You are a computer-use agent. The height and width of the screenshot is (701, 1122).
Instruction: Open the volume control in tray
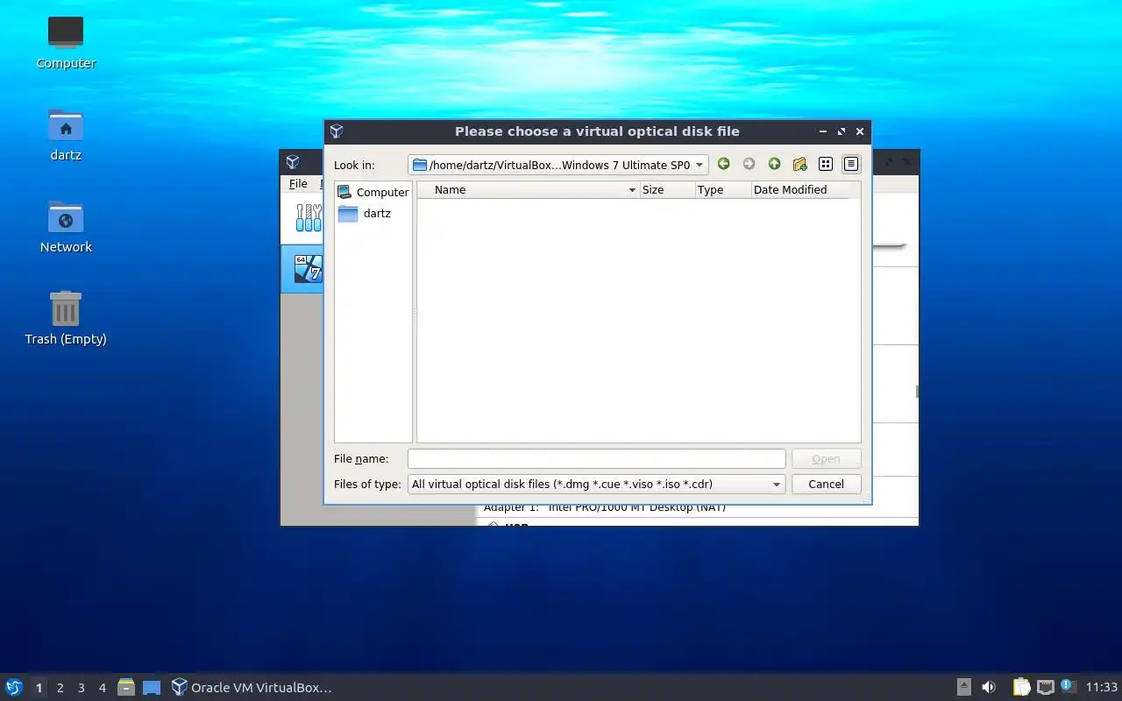tap(989, 687)
